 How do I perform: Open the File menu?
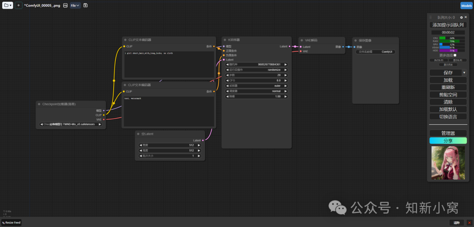[75, 5]
